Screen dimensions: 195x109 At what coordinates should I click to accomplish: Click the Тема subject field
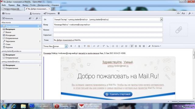click(x=108, y=40)
